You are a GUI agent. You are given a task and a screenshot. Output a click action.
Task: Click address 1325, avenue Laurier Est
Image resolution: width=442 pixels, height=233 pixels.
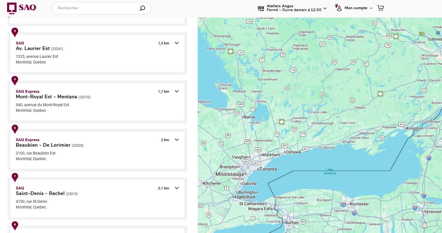click(37, 56)
